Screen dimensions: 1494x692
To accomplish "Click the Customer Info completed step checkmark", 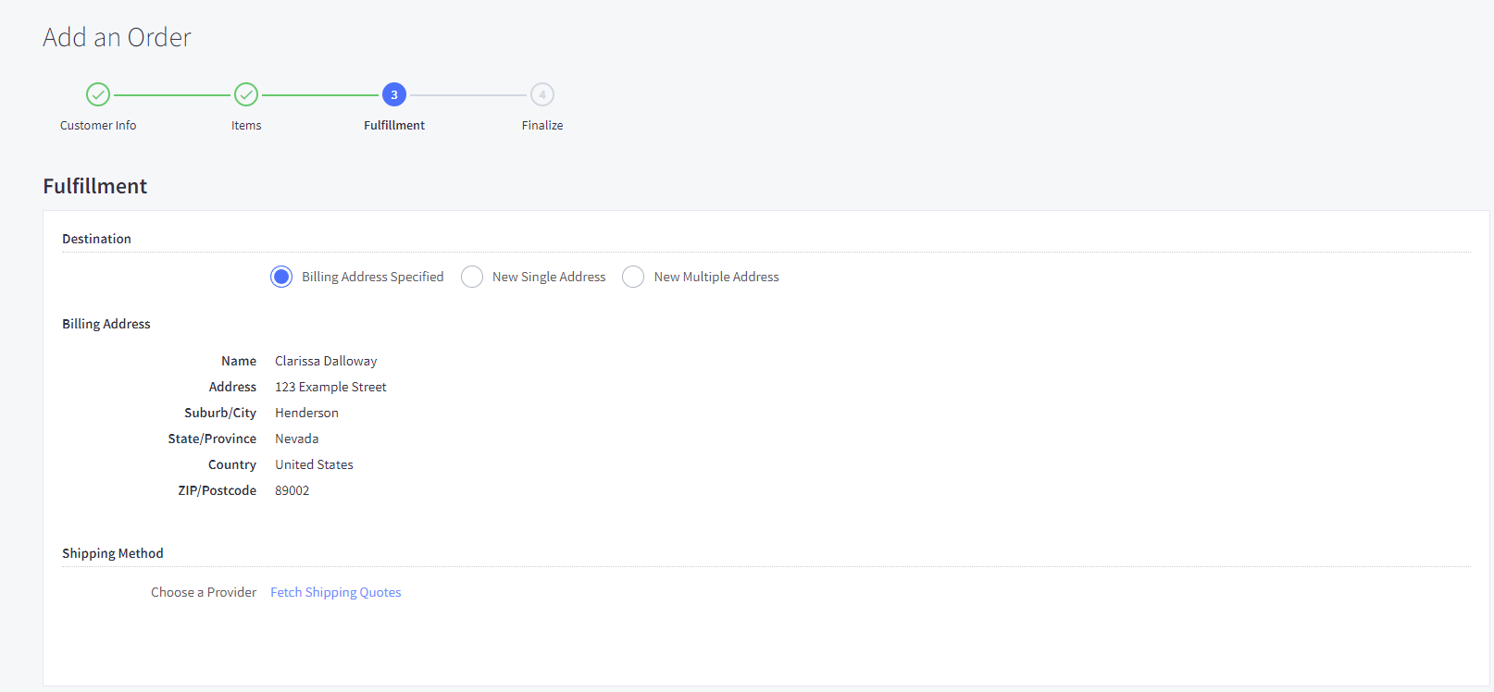I will pyautogui.click(x=98, y=94).
